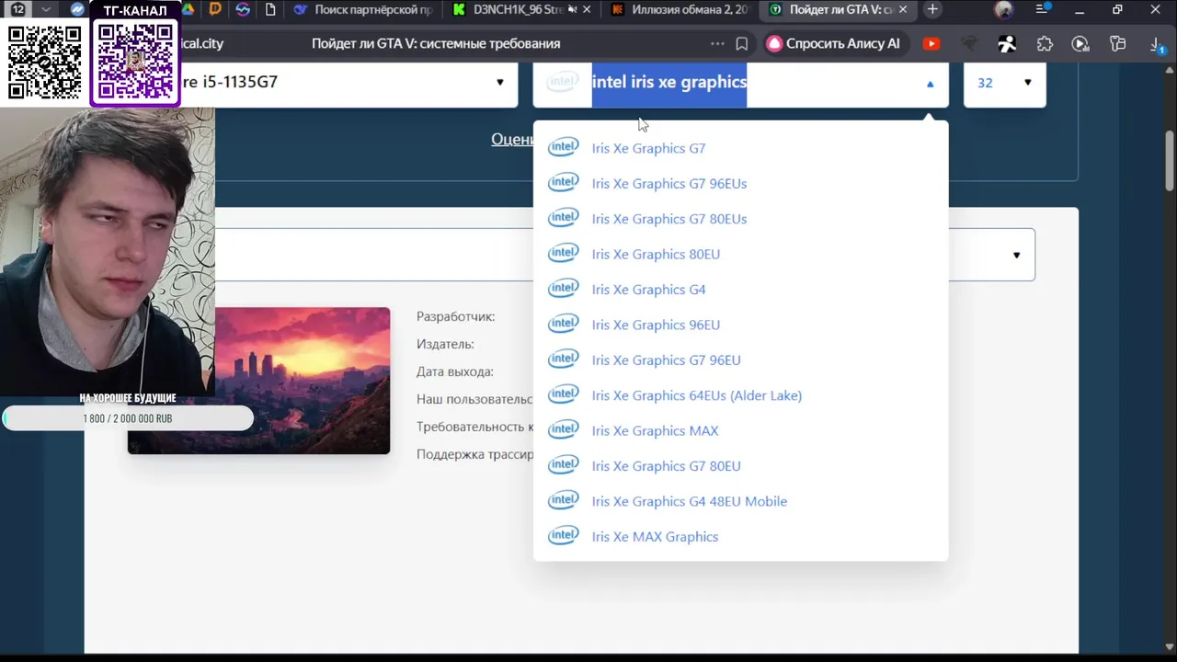
Task: Expand the game selection dropdown arrow
Action: pyautogui.click(x=1016, y=256)
